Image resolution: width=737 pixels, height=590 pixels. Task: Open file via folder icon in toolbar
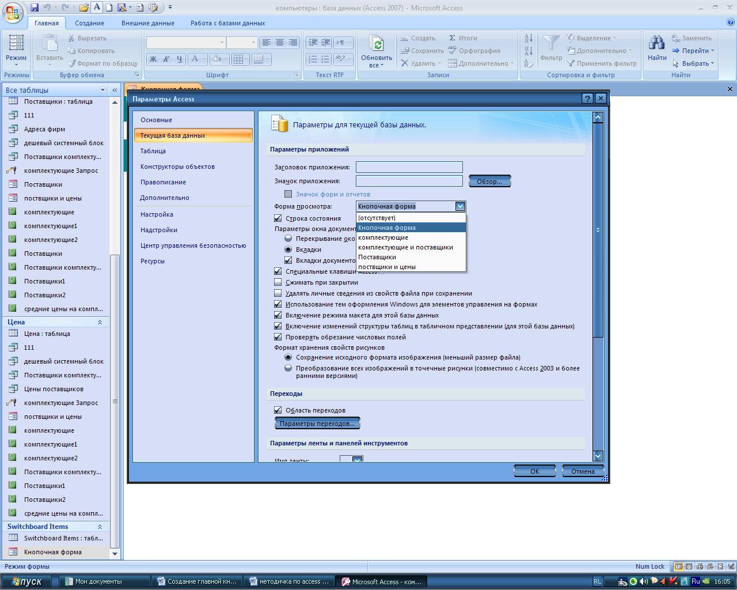coord(84,7)
